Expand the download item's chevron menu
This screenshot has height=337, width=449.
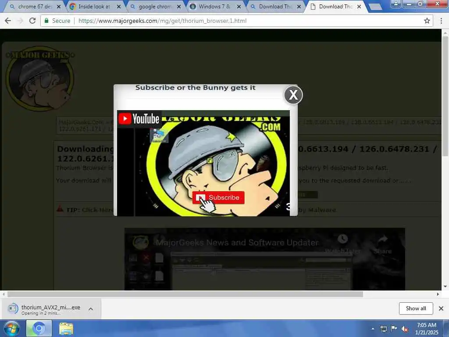click(91, 309)
